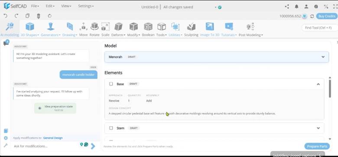Click the General Design link
338x157 pixels.
point(53,138)
